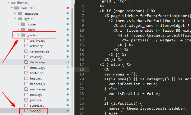The height and width of the screenshot is (115, 191).
Task: Collapse the material-x folder arrow
Action: click(x=12, y=8)
